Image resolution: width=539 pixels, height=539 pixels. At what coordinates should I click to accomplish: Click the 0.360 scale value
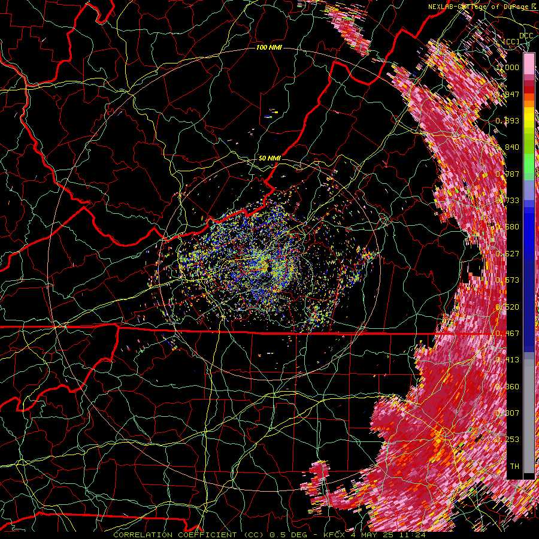[x=507, y=387]
